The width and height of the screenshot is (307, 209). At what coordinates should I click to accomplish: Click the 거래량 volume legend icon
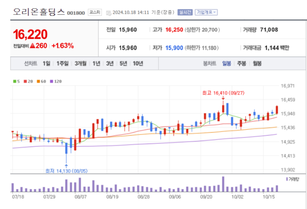[x=285, y=179]
